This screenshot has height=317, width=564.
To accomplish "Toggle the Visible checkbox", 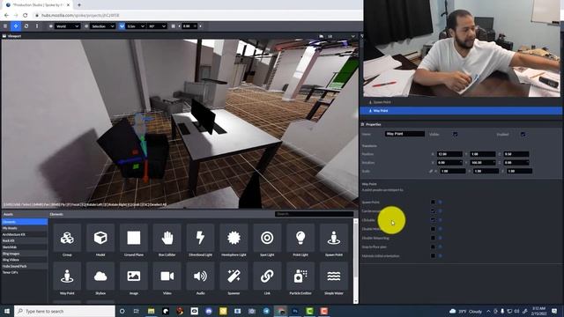I will (456, 135).
